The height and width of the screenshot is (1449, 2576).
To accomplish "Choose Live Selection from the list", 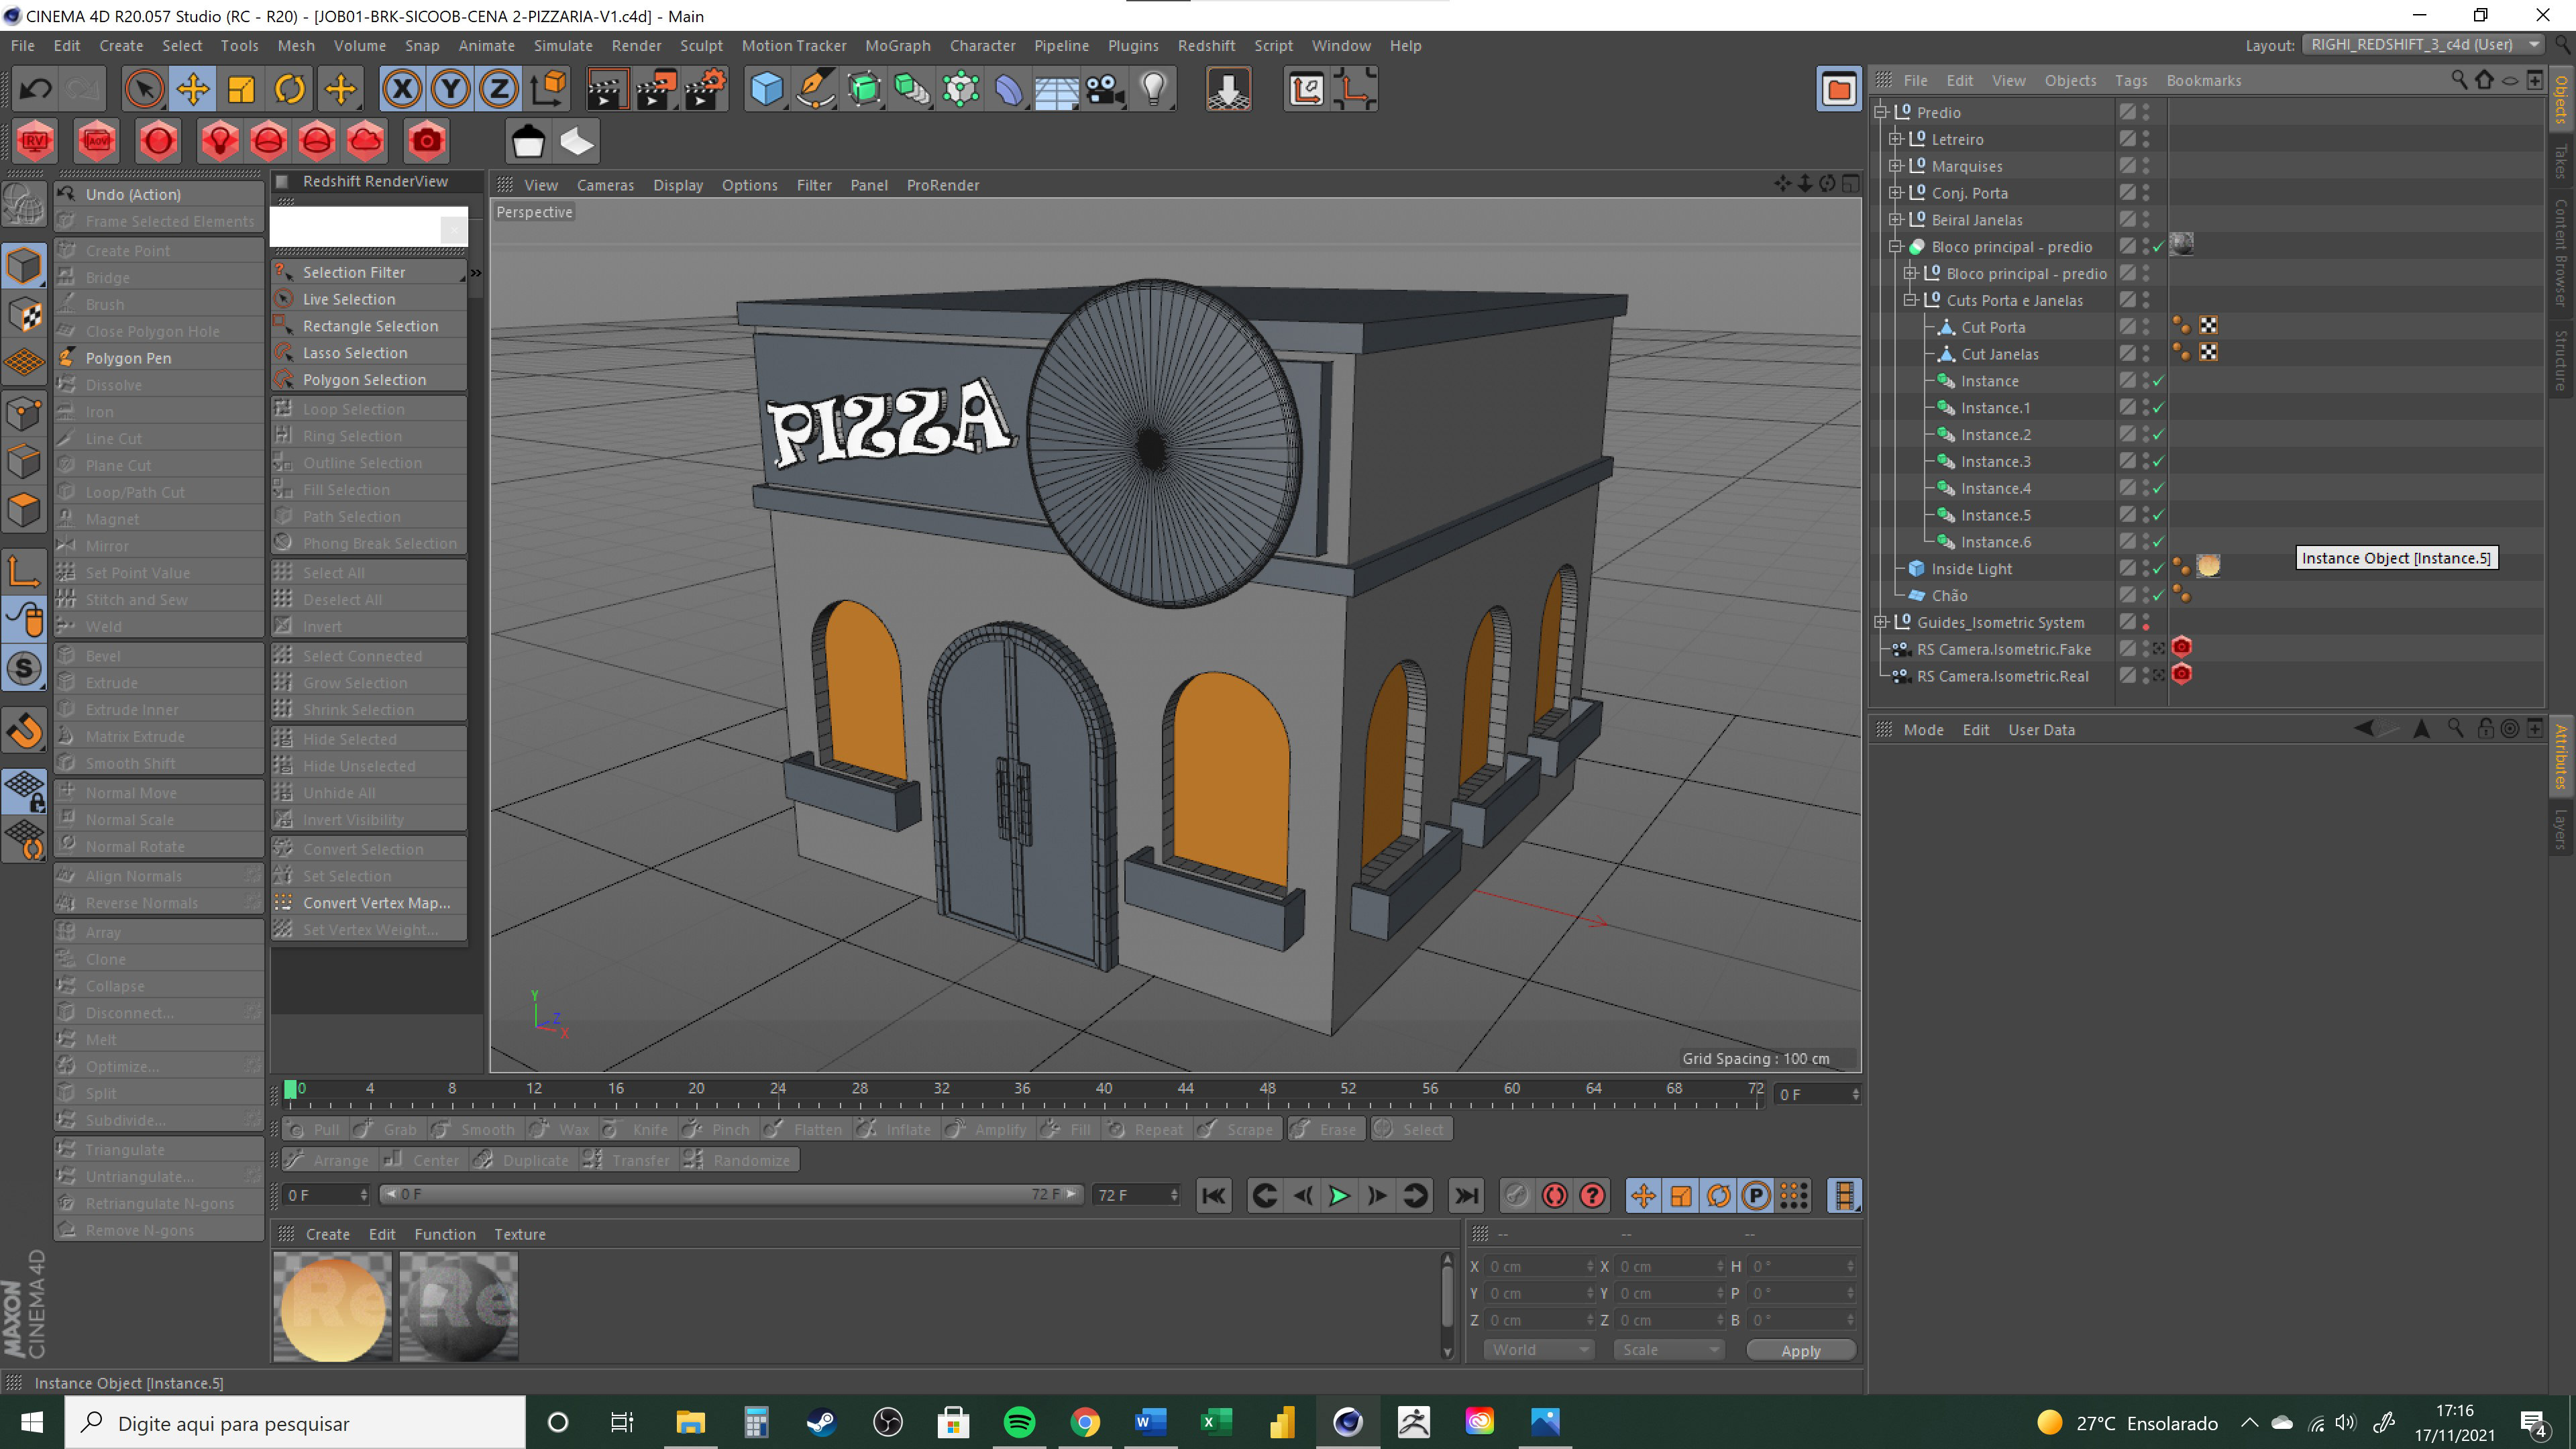I will [x=349, y=299].
